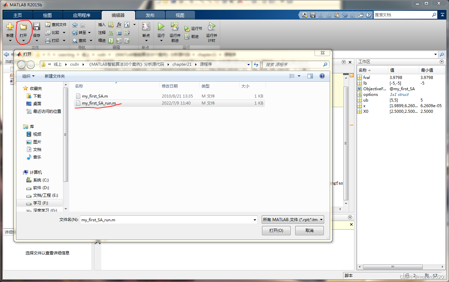Click the undo arrow in quick access bar
The height and width of the screenshot is (282, 449).
(x=345, y=15)
